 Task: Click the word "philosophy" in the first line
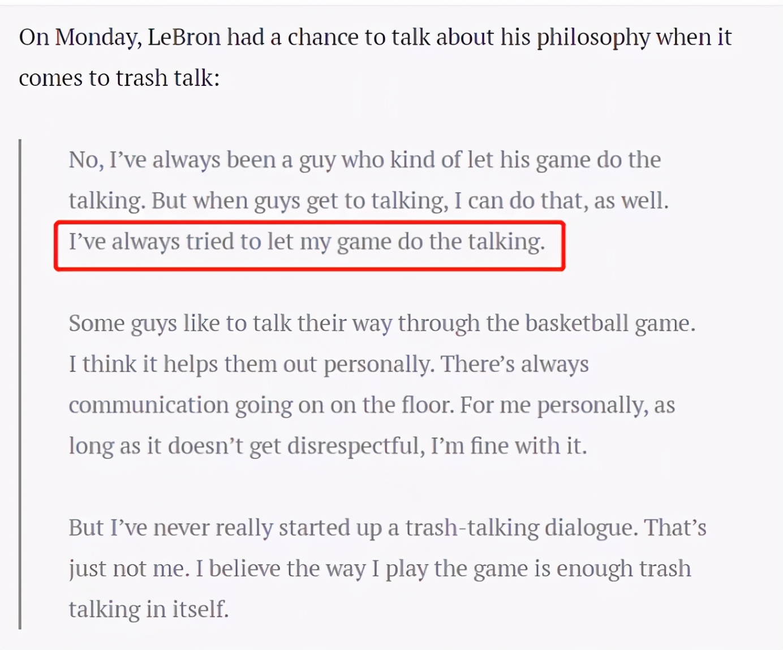tap(593, 38)
